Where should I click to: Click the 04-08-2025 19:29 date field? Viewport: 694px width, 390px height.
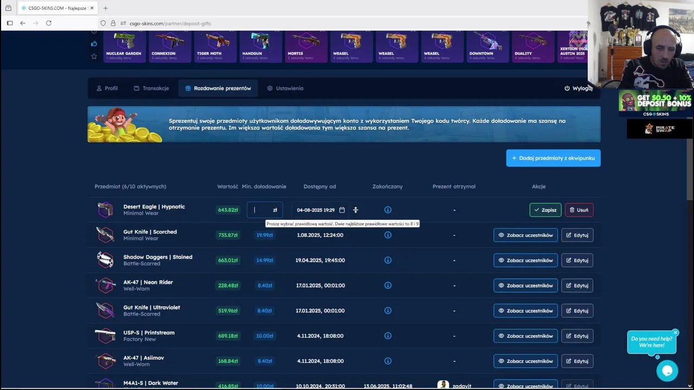pyautogui.click(x=320, y=210)
